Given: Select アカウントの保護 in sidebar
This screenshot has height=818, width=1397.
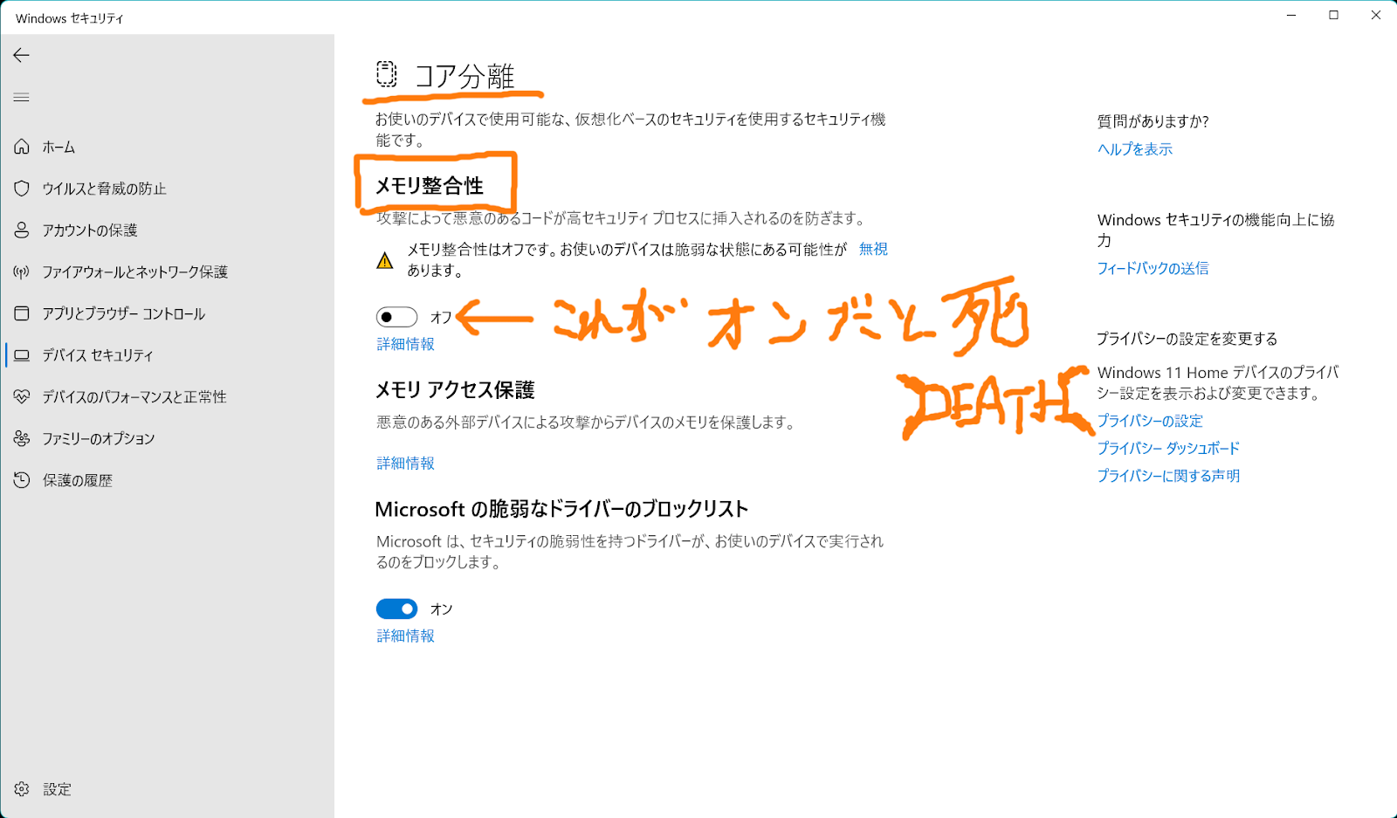Looking at the screenshot, I should click(90, 230).
